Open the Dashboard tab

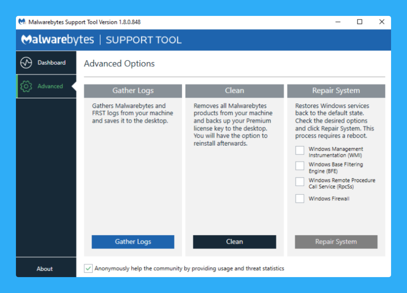(x=46, y=63)
